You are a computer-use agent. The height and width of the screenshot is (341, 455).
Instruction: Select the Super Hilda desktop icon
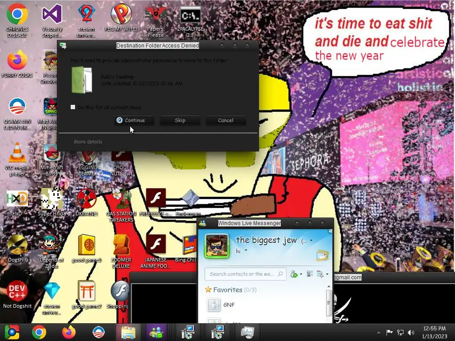tap(52, 203)
